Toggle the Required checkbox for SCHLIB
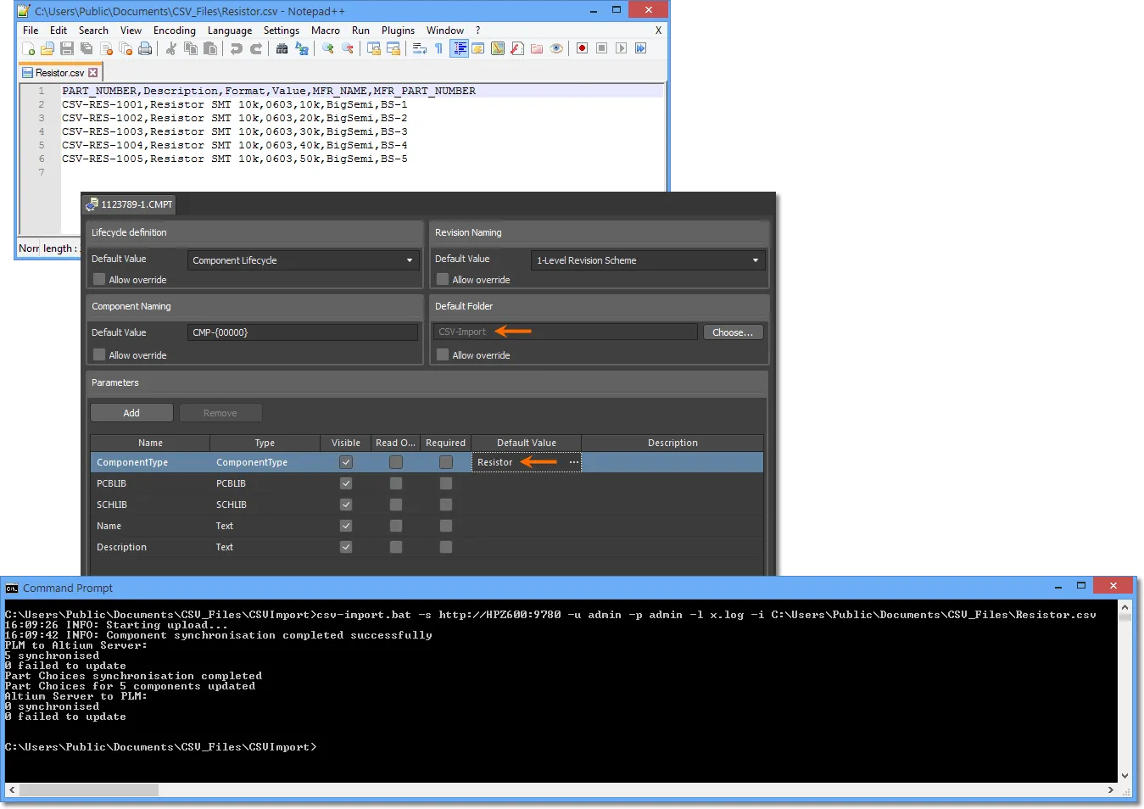This screenshot has height=809, width=1144. point(446,505)
